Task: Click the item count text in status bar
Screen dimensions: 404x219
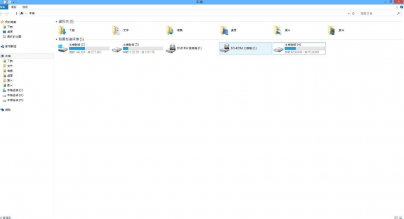Action: (x=6, y=218)
